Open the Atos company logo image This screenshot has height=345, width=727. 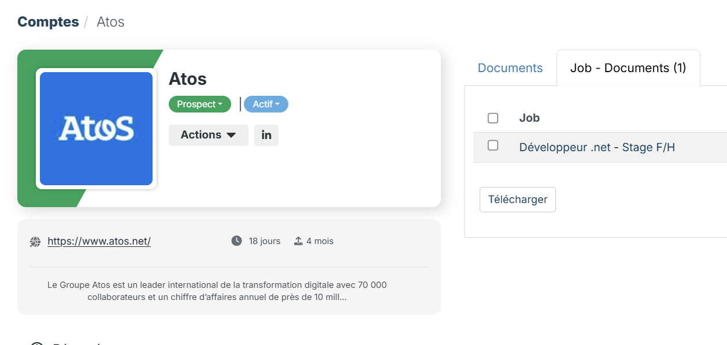coord(96,129)
